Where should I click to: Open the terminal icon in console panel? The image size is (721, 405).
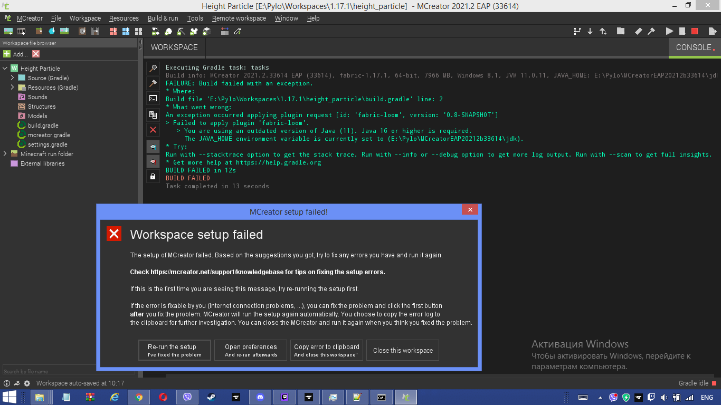point(153,98)
